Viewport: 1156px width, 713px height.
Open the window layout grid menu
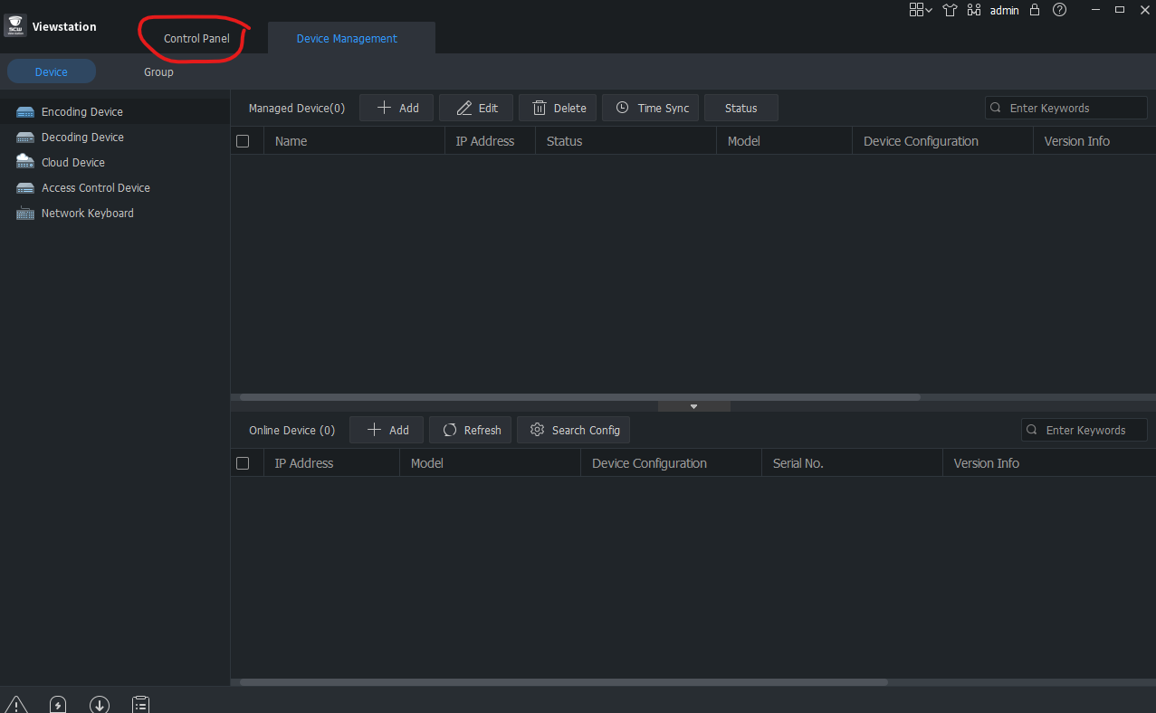coord(921,10)
